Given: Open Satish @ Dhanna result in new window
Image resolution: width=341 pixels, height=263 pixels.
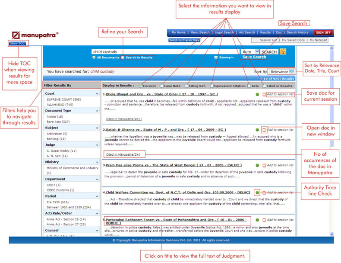Looking at the screenshot, I should click(x=264, y=130).
